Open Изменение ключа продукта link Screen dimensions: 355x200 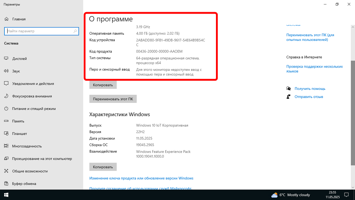(141, 178)
